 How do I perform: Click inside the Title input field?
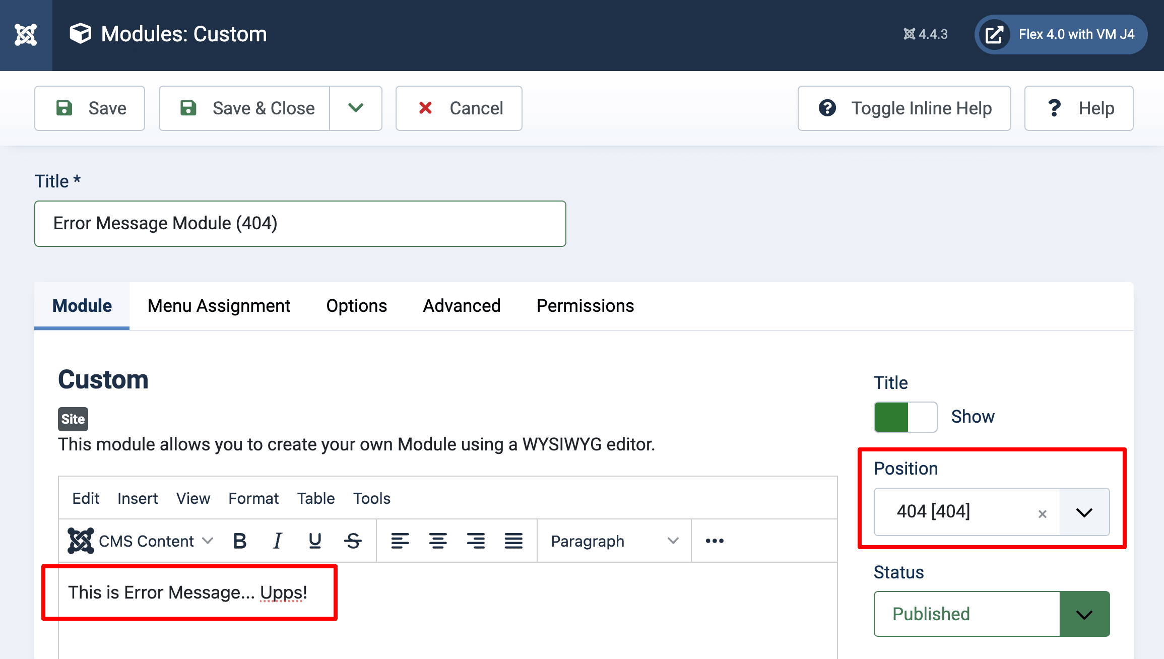coord(300,223)
